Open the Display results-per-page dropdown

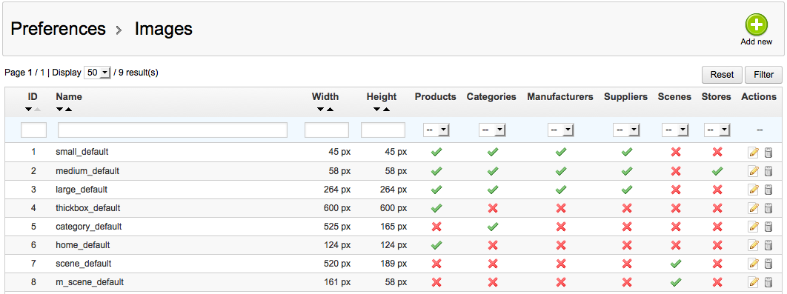(97, 73)
